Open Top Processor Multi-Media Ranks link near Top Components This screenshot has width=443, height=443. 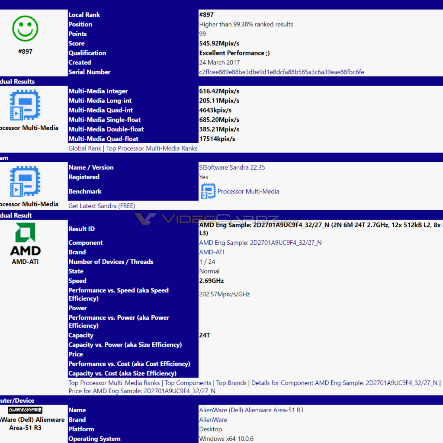coord(114,383)
